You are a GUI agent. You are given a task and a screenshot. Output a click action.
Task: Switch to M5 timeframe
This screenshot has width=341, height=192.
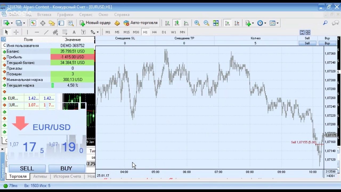pos(117,32)
